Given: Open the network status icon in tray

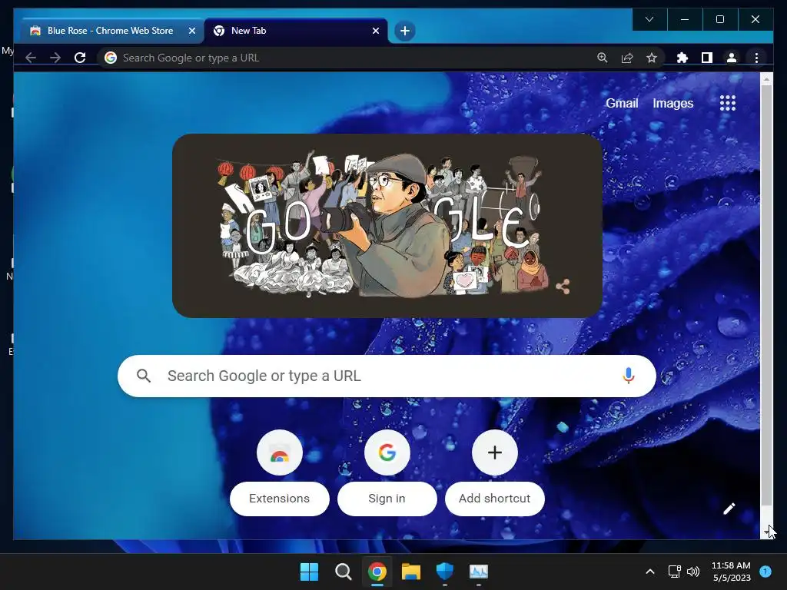Looking at the screenshot, I should (x=675, y=572).
